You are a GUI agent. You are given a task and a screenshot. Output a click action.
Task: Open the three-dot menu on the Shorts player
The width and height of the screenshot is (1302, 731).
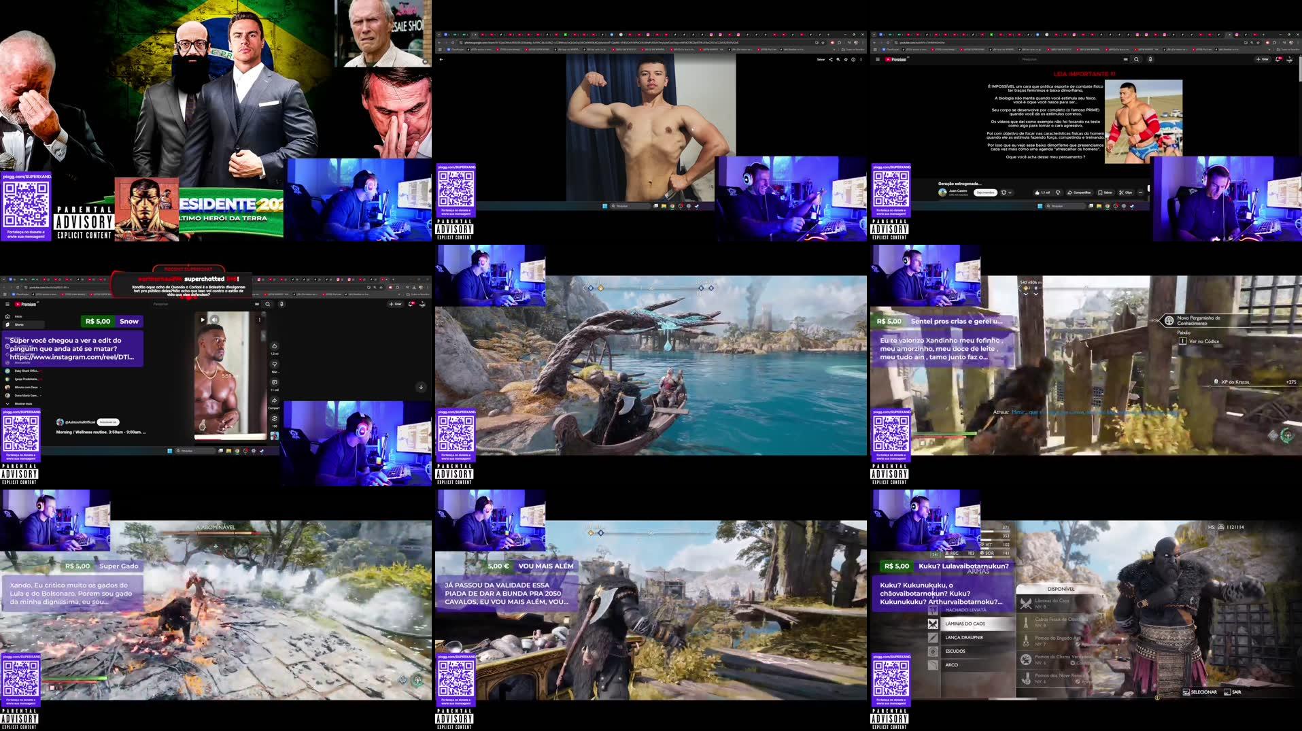click(259, 320)
